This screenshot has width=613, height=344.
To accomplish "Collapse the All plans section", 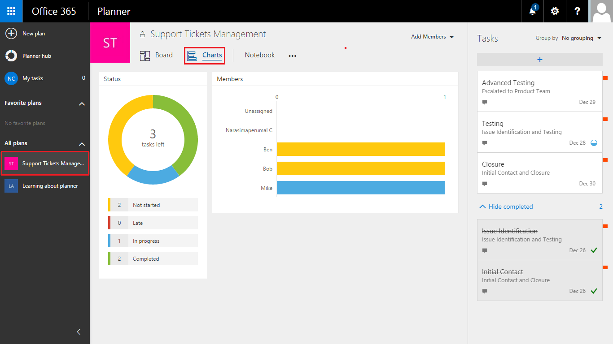I will (82, 144).
